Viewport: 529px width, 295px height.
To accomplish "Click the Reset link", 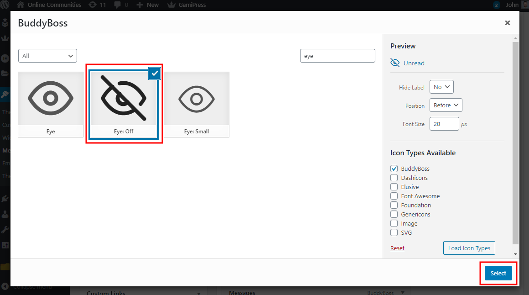I will coord(397,248).
